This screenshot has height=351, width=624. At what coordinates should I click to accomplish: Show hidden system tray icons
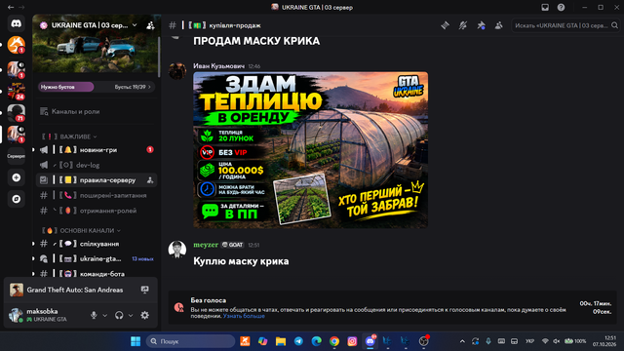(462, 341)
